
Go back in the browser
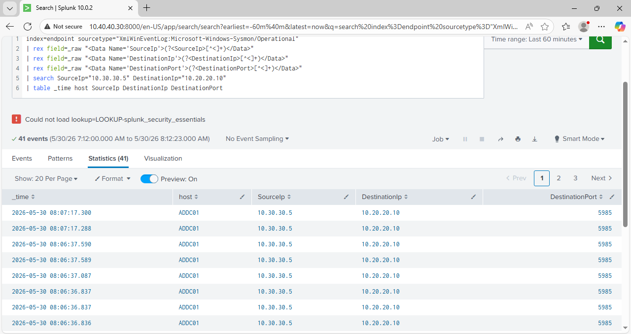[10, 27]
